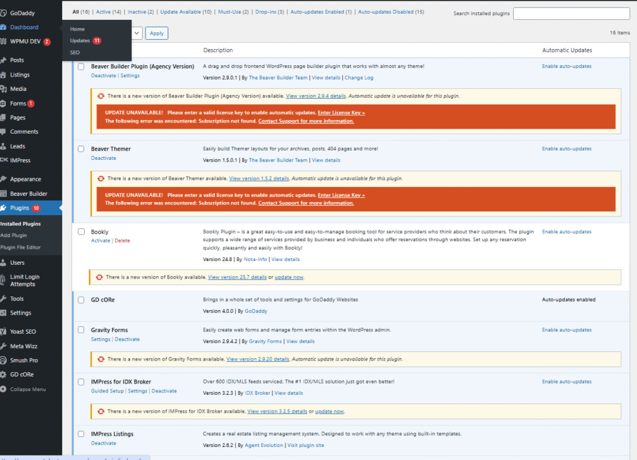The height and width of the screenshot is (460, 637).
Task: Click the Settings sliders icon
Action: click(3, 313)
